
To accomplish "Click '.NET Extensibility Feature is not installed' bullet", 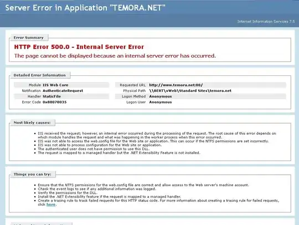I will click(119, 153).
